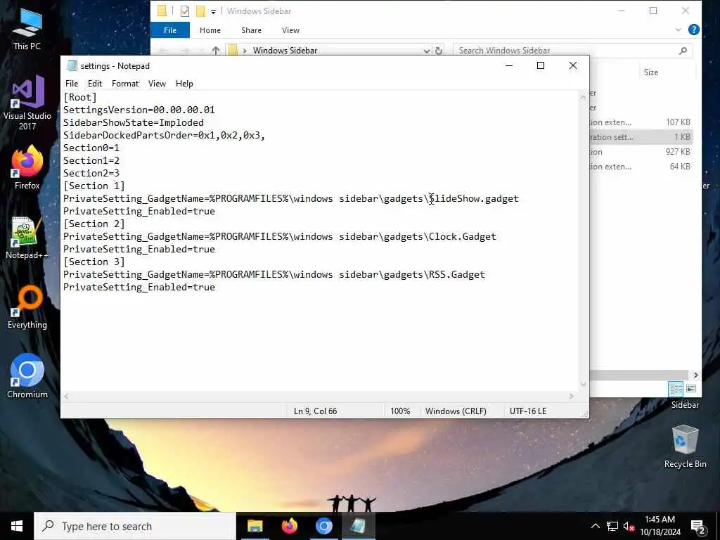Image resolution: width=720 pixels, height=540 pixels.
Task: Click Notepad's vertical scrollbar down arrow
Action: (x=583, y=385)
